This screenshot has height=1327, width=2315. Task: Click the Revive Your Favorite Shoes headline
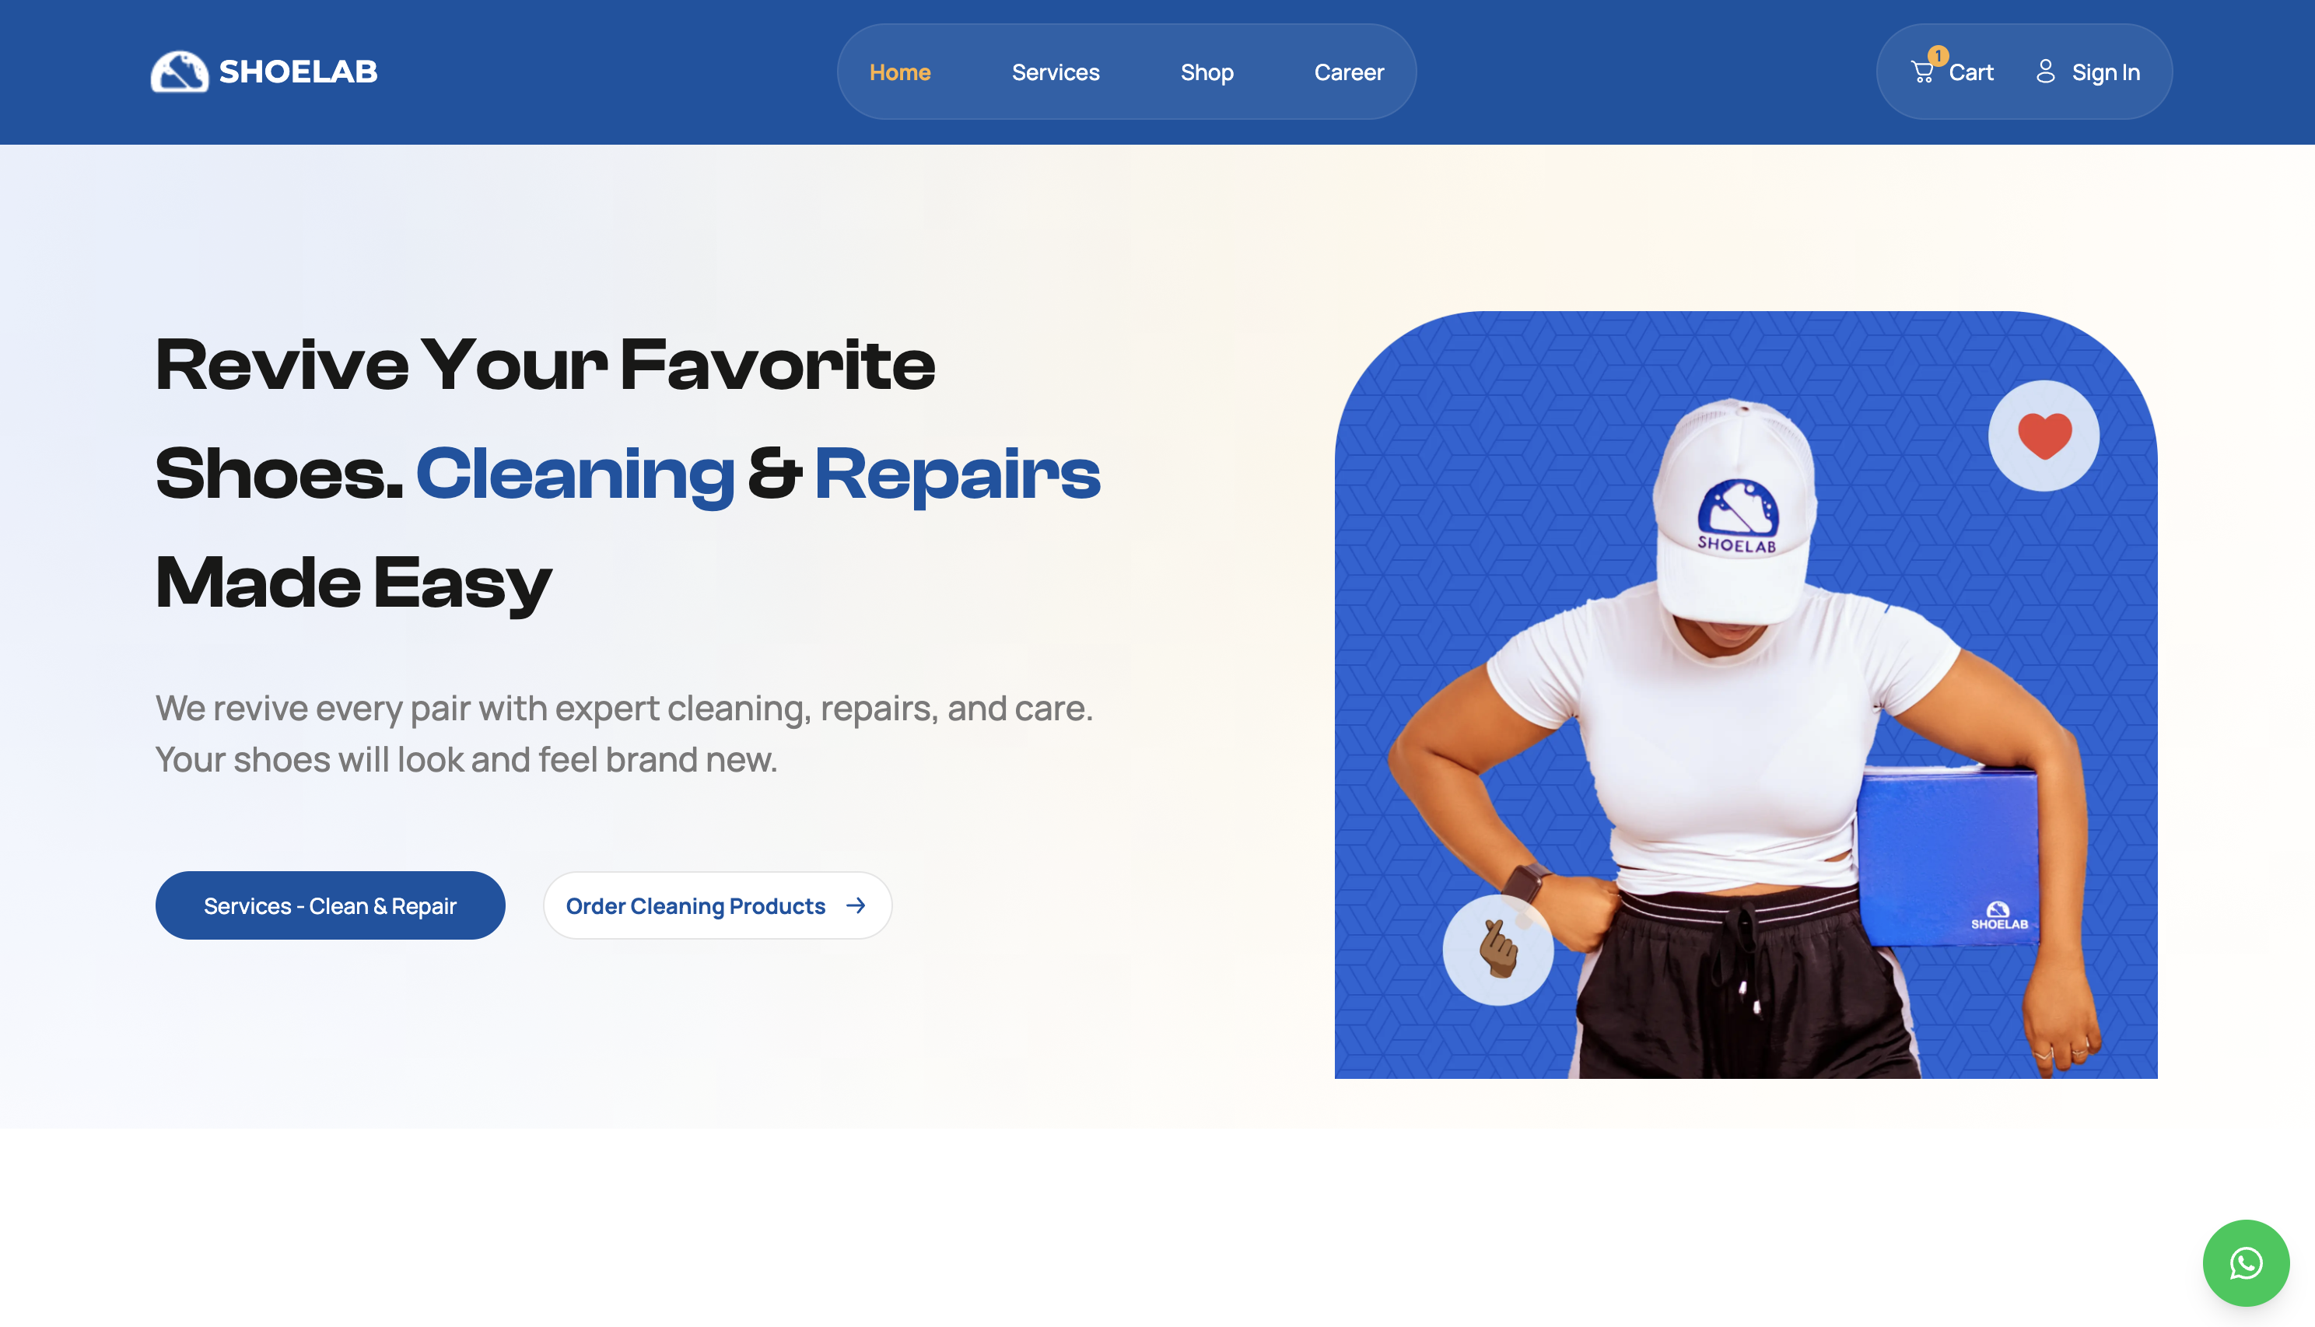628,473
